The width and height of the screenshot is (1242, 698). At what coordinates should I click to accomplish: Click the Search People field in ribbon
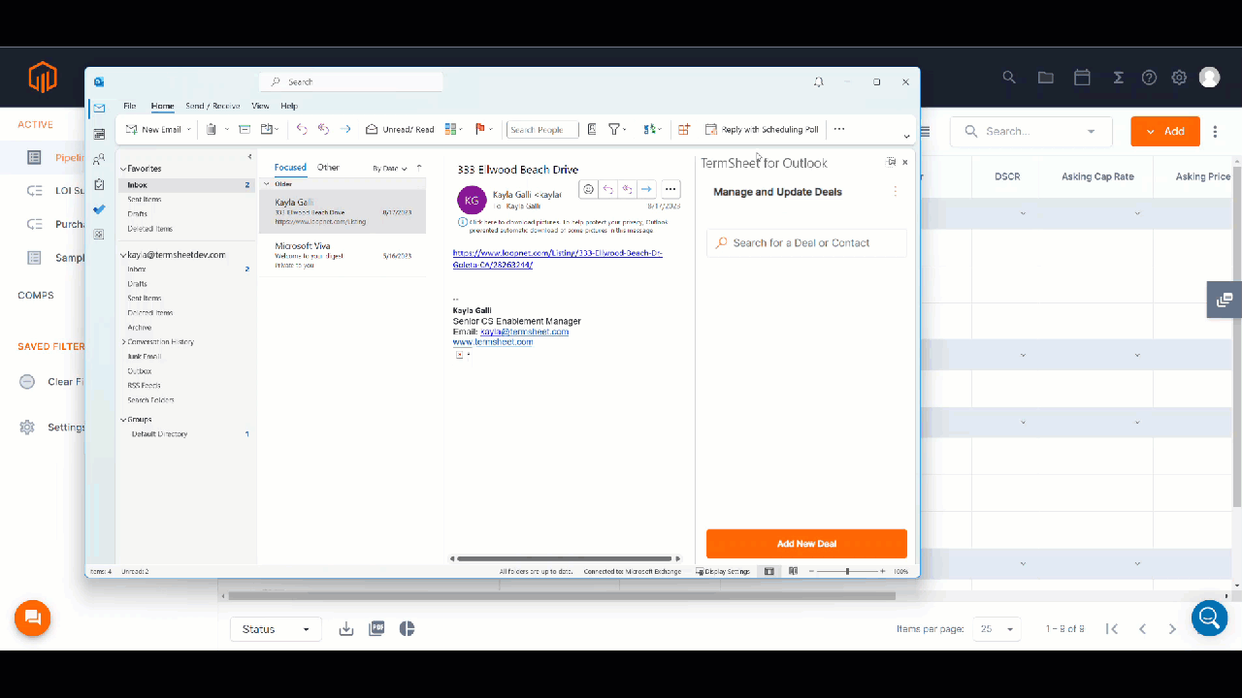[542, 129]
